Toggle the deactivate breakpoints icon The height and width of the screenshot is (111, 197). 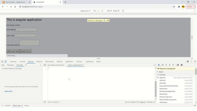click(x=178, y=65)
